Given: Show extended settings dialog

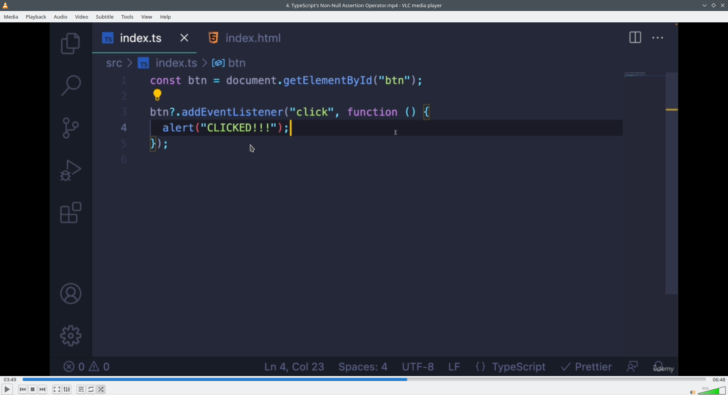Looking at the screenshot, I should point(67,389).
